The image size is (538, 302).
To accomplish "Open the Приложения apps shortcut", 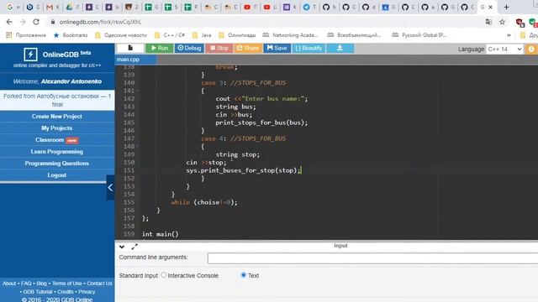I will (x=26, y=35).
